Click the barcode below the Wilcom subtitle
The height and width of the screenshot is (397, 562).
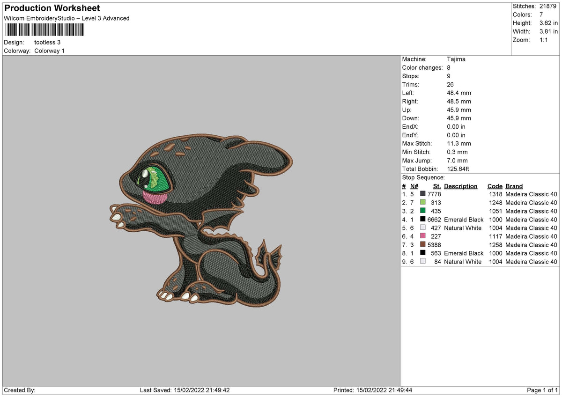coord(44,30)
